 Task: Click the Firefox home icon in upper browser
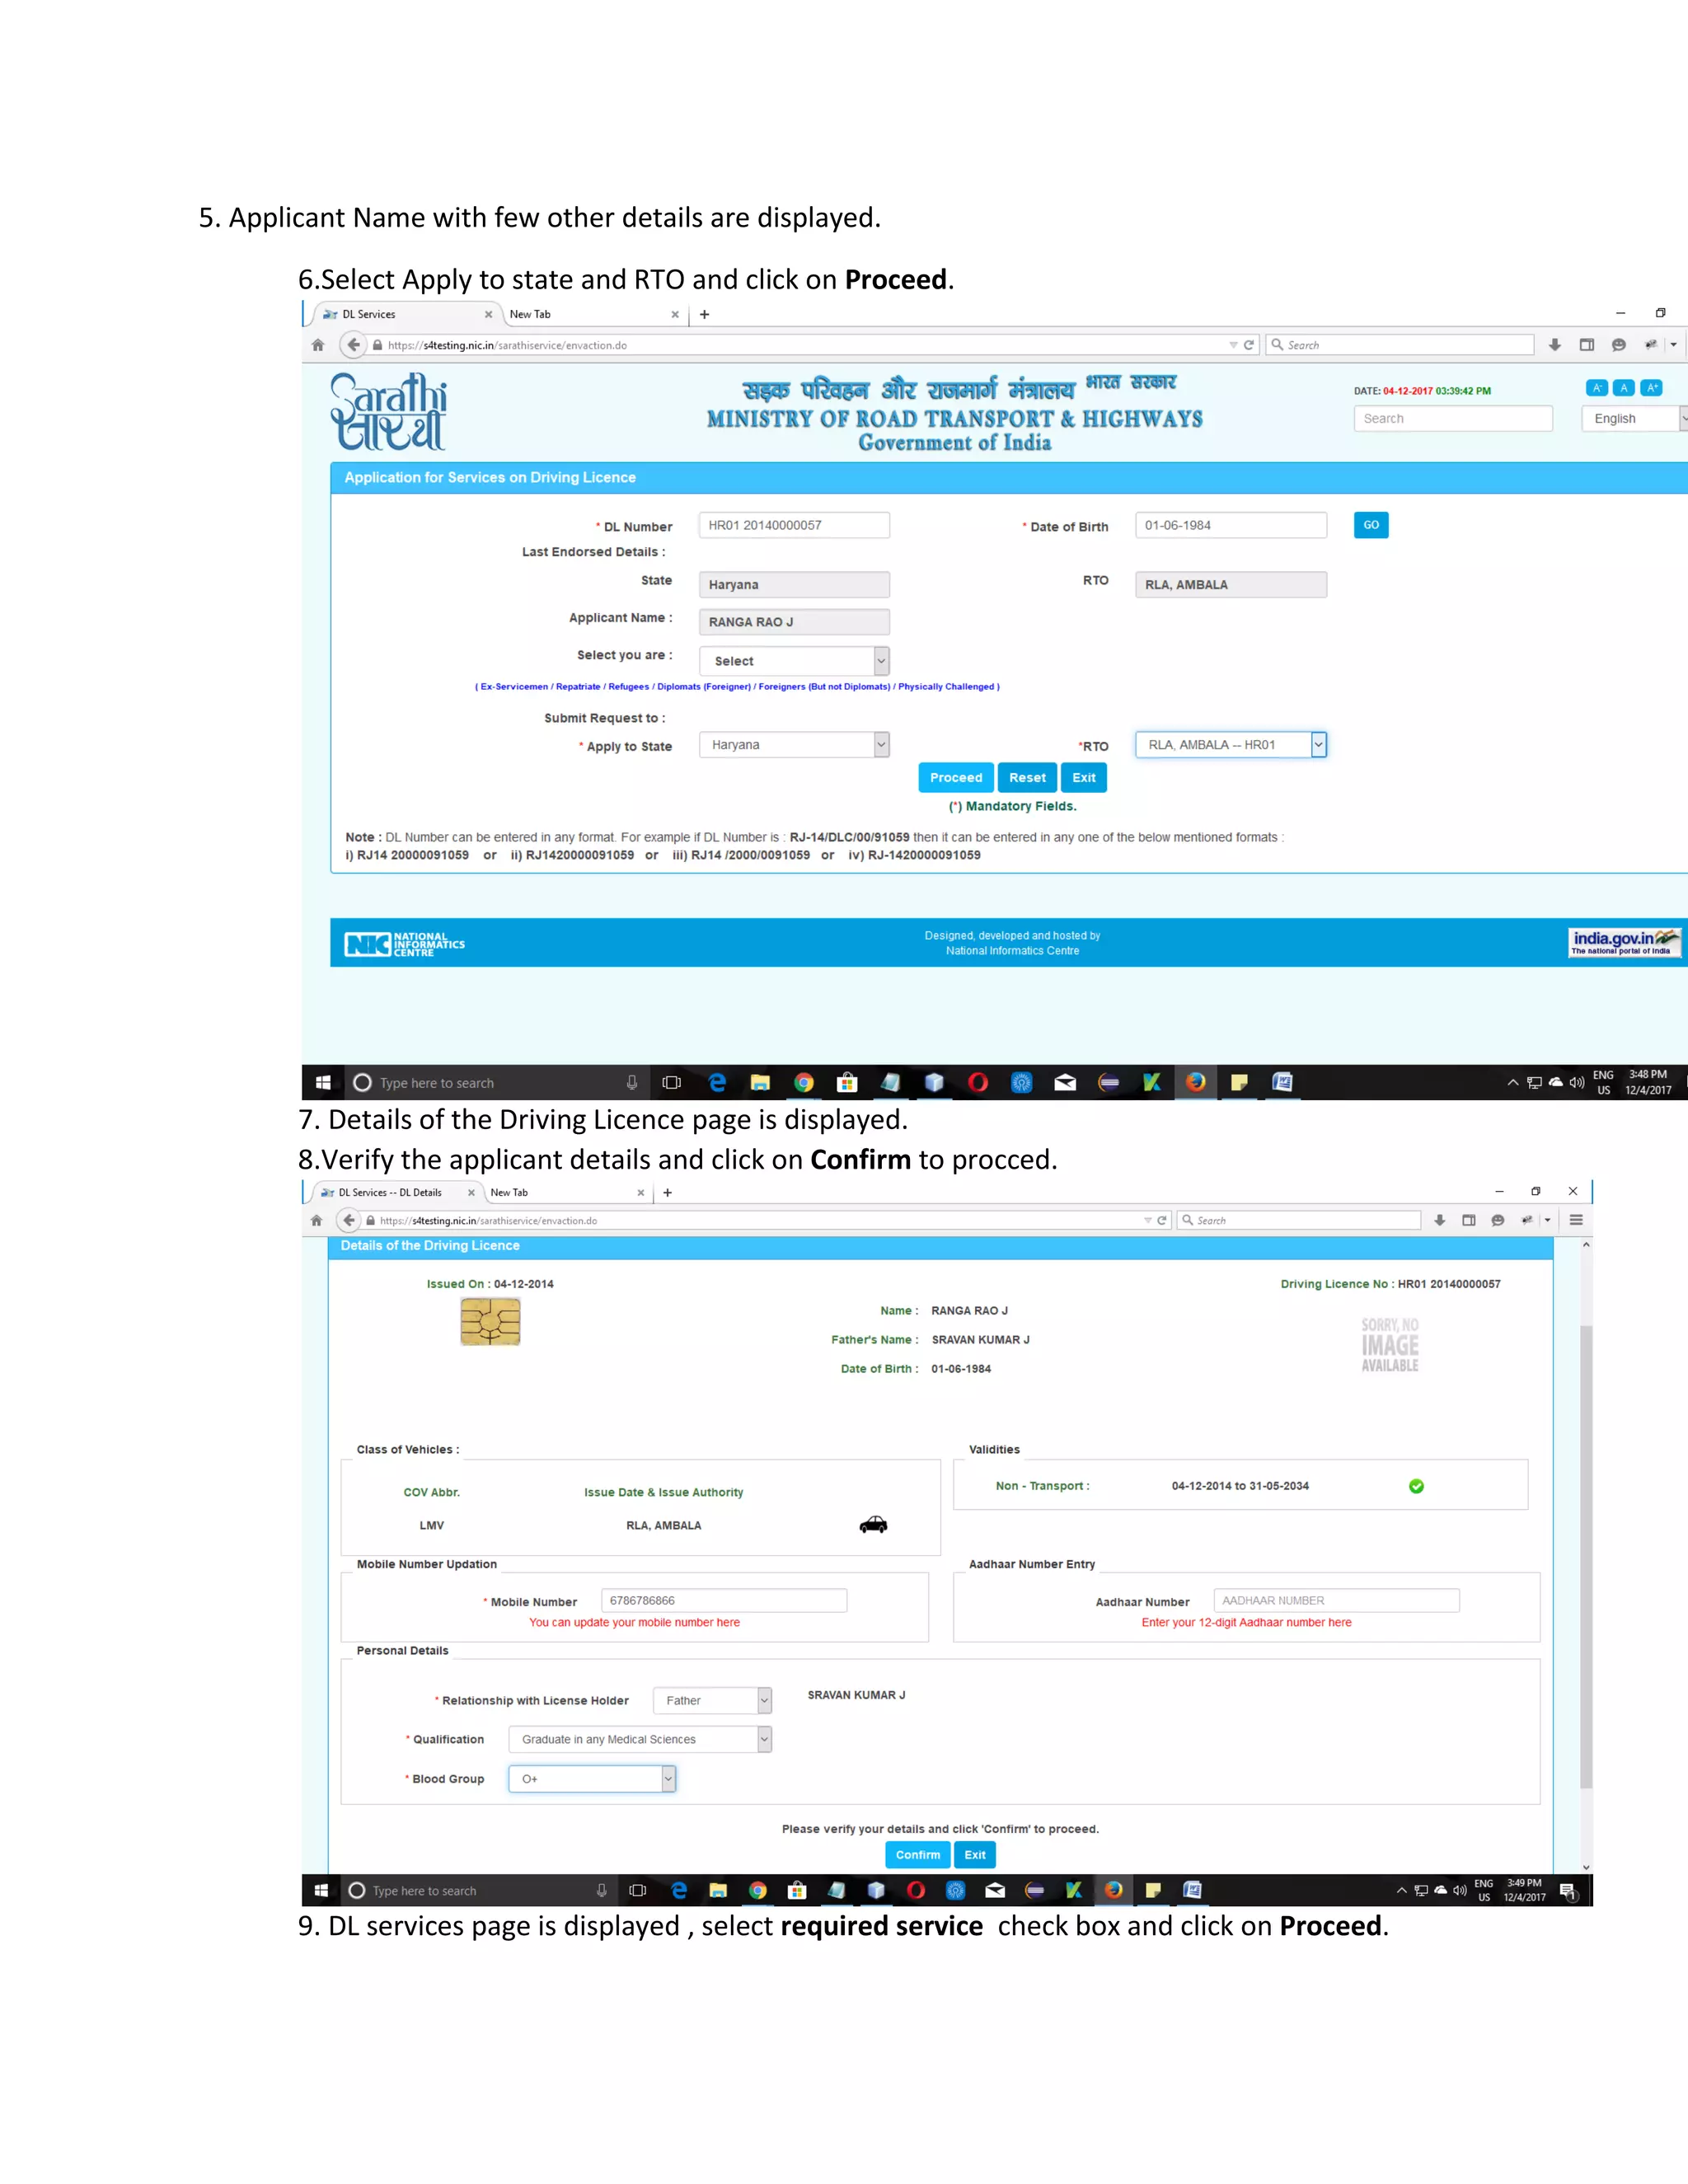pos(318,345)
